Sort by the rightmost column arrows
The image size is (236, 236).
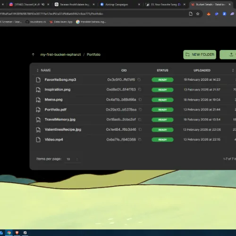tap(233, 70)
